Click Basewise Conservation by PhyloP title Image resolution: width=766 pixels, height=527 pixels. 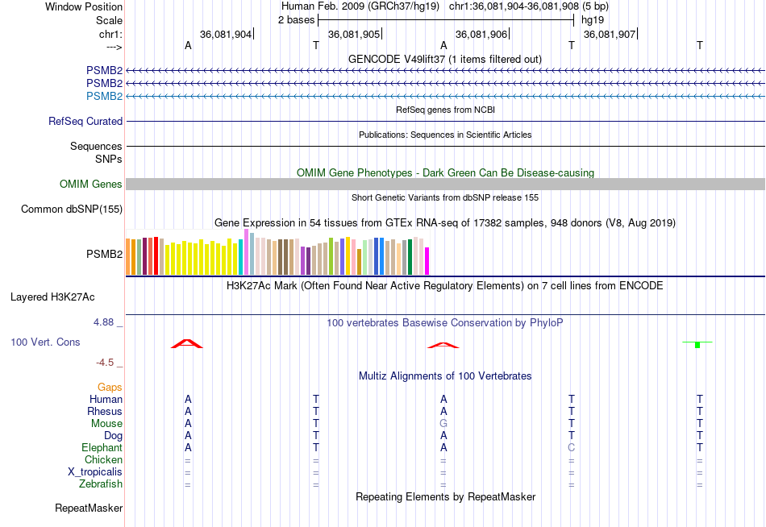coord(445,323)
